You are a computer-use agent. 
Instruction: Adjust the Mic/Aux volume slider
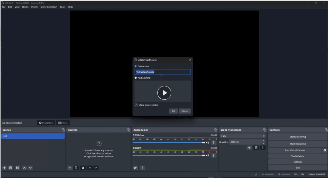[169, 143]
